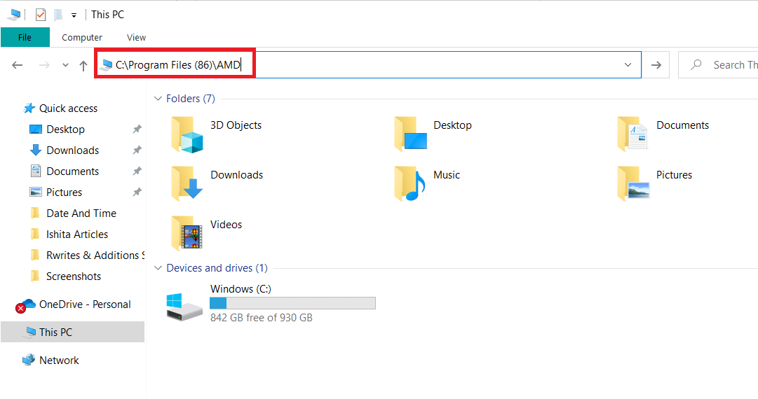This screenshot has height=399, width=758.
Task: Click the Folders (7) group header
Action: point(191,99)
